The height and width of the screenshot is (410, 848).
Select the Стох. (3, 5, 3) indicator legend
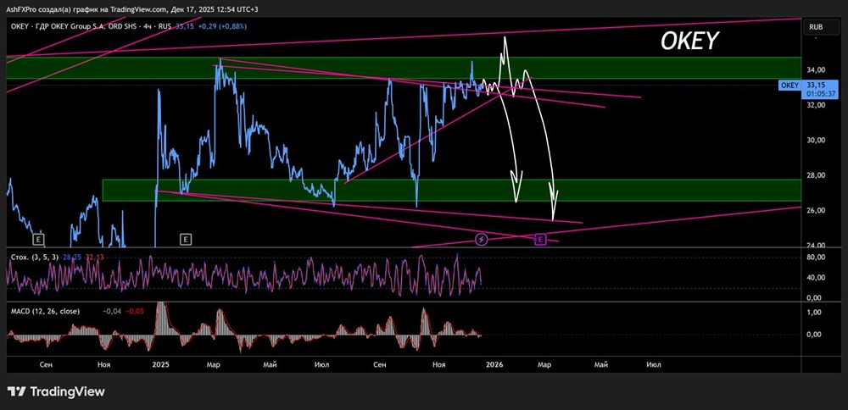pos(35,258)
